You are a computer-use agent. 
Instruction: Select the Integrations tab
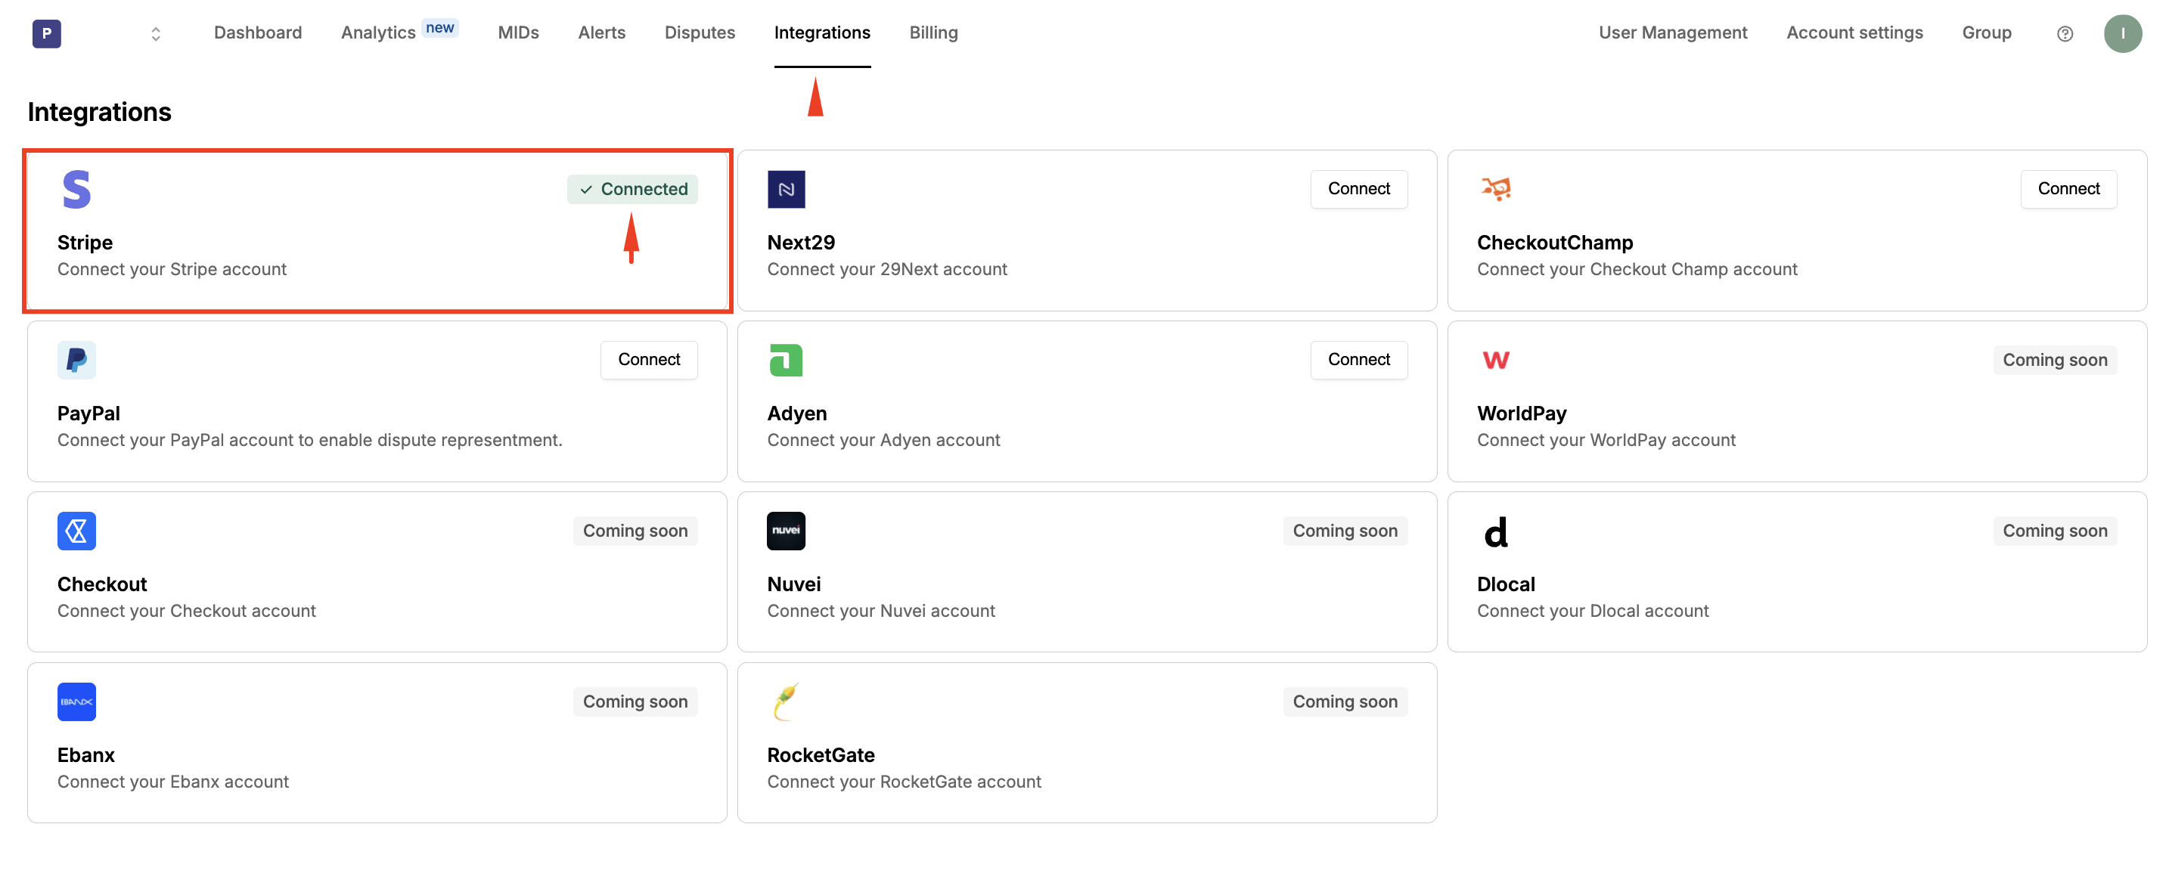pyautogui.click(x=822, y=33)
